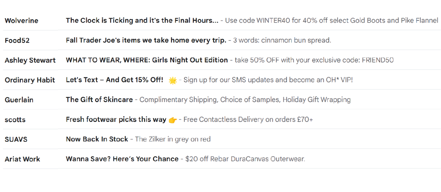Open "WHAT TO WEAR, WHERE" email subject
The image size is (441, 192).
[147, 60]
